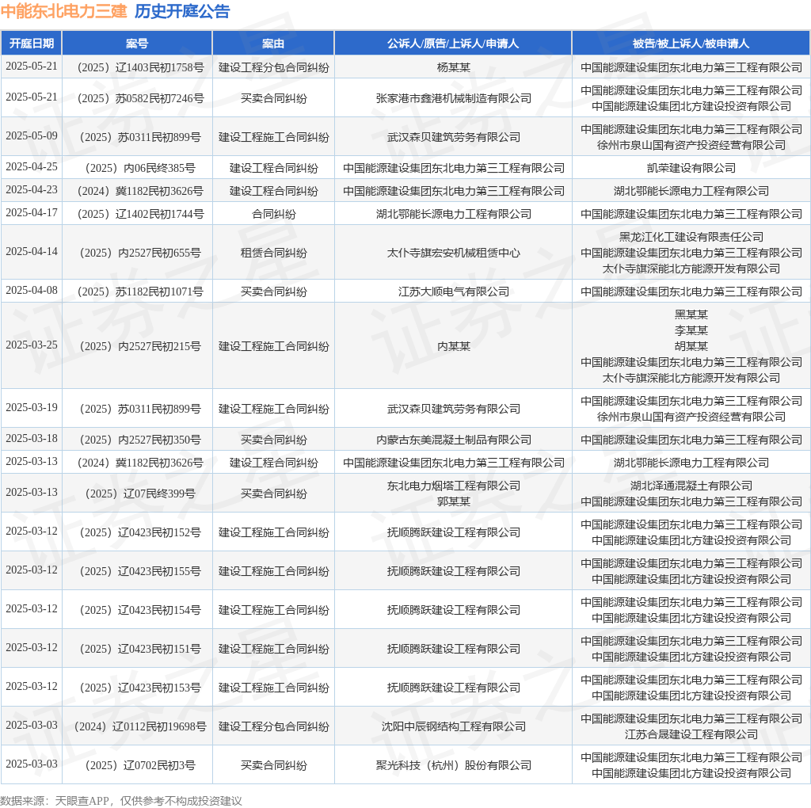Click the data source note 天眼查APP
Image resolution: width=811 pixels, height=808 pixels.
(x=82, y=802)
